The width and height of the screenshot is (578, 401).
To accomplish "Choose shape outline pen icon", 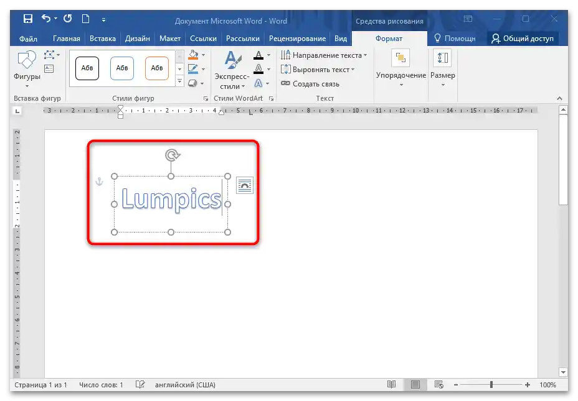I will [193, 69].
